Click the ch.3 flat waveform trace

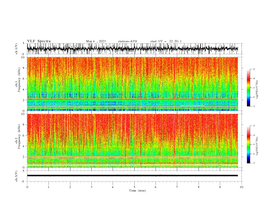(x=132, y=176)
